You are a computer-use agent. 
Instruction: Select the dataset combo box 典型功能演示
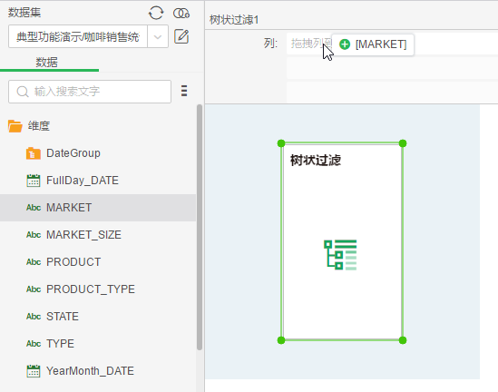(x=78, y=36)
